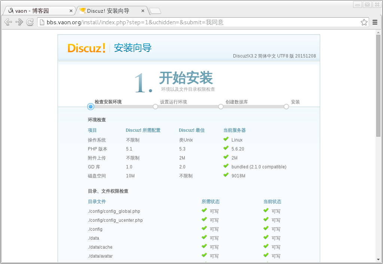This screenshot has width=383, height=264.
Task: Go forward using browser forward arrow
Action: click(x=19, y=22)
